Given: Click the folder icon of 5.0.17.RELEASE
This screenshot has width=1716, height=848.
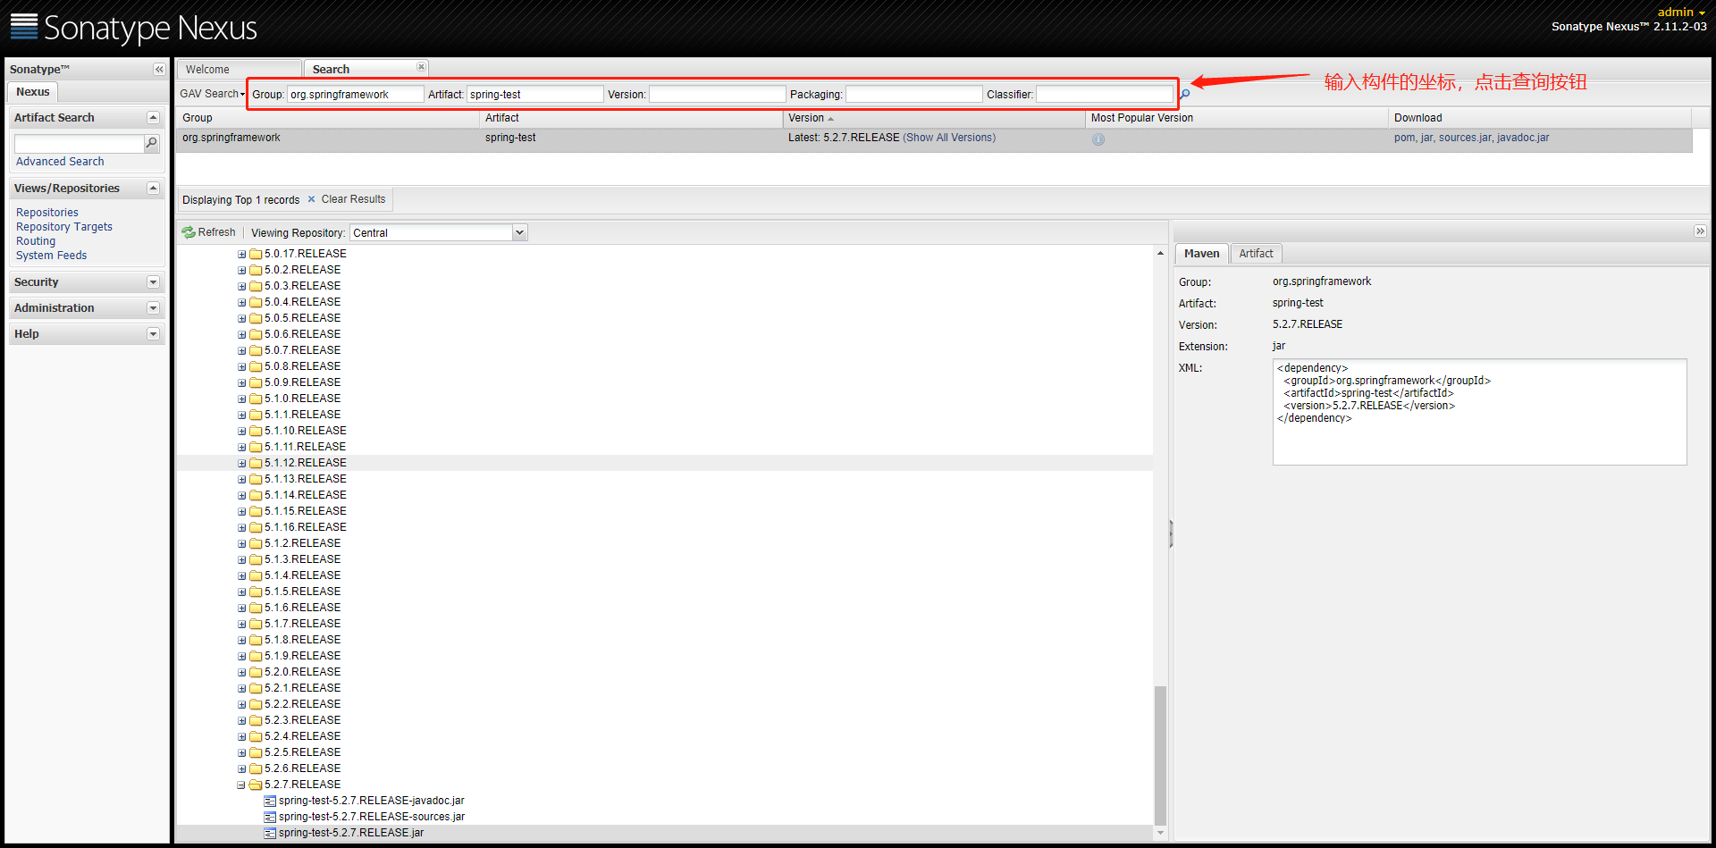Looking at the screenshot, I should click(x=256, y=254).
